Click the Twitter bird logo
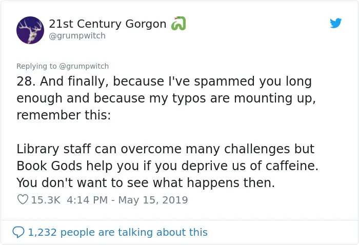359x245 pixels. point(335,23)
